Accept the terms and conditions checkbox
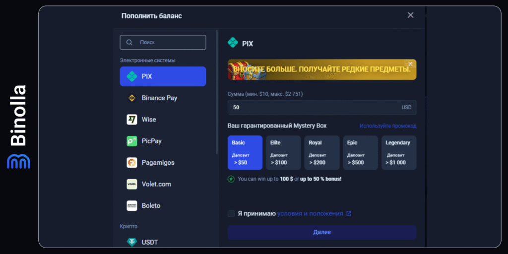The height and width of the screenshot is (254, 508). (x=231, y=214)
